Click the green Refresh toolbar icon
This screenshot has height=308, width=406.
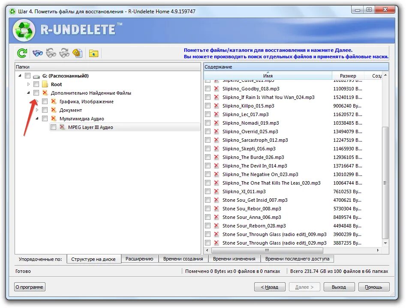(22, 53)
